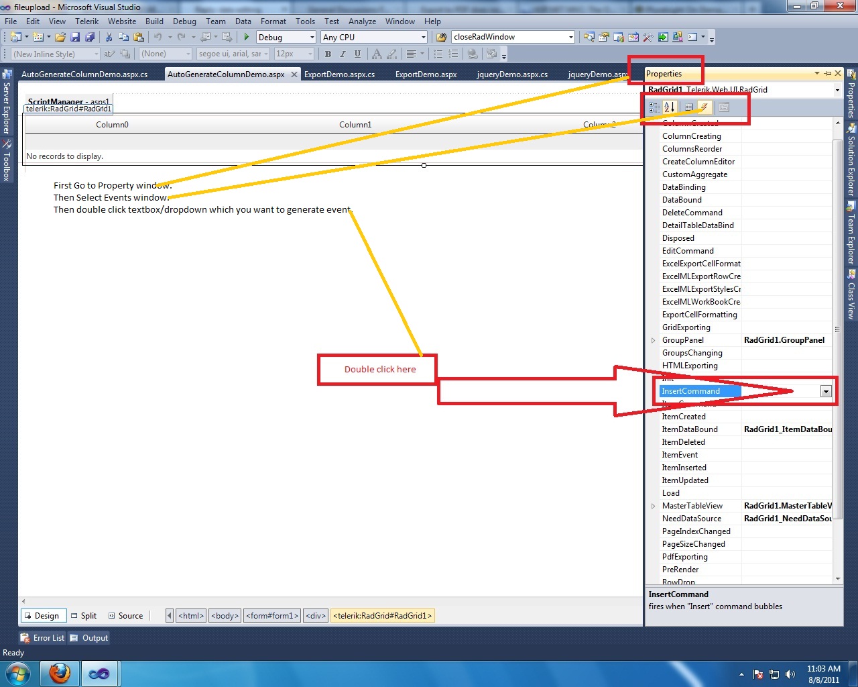Cut the selection with the scissors icon
The image size is (858, 687).
tap(109, 38)
